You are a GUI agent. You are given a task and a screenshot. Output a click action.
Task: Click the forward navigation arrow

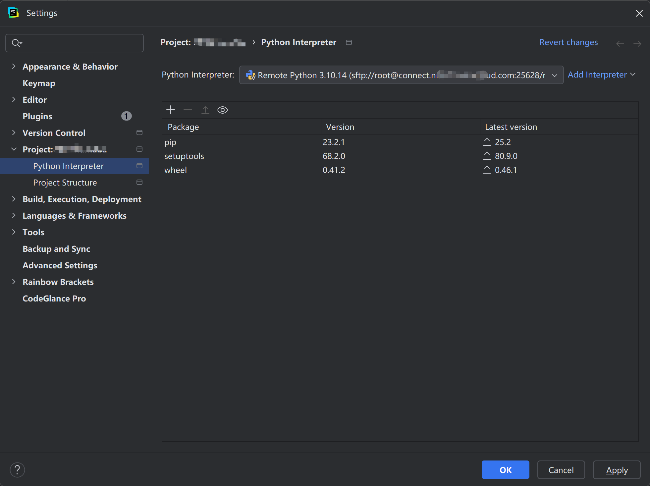point(637,43)
